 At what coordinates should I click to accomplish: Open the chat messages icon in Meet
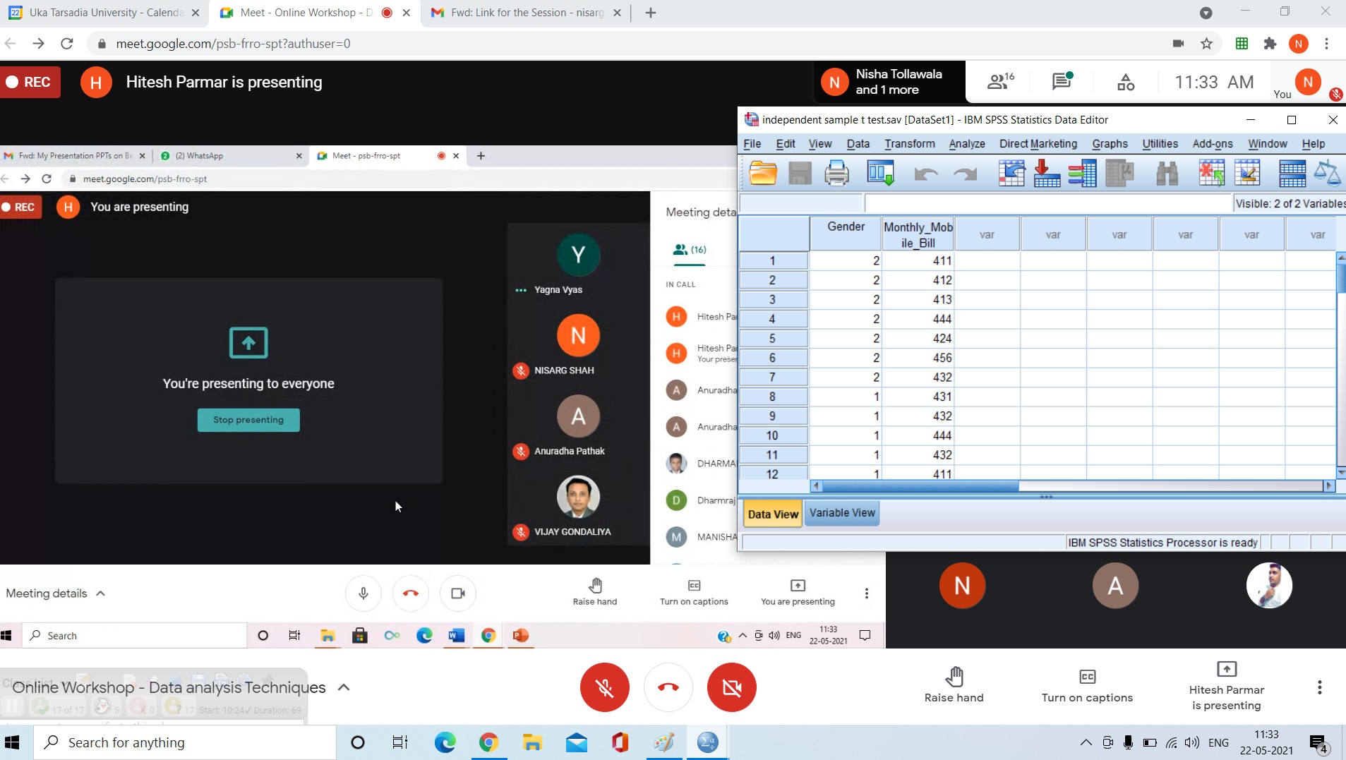(1062, 82)
